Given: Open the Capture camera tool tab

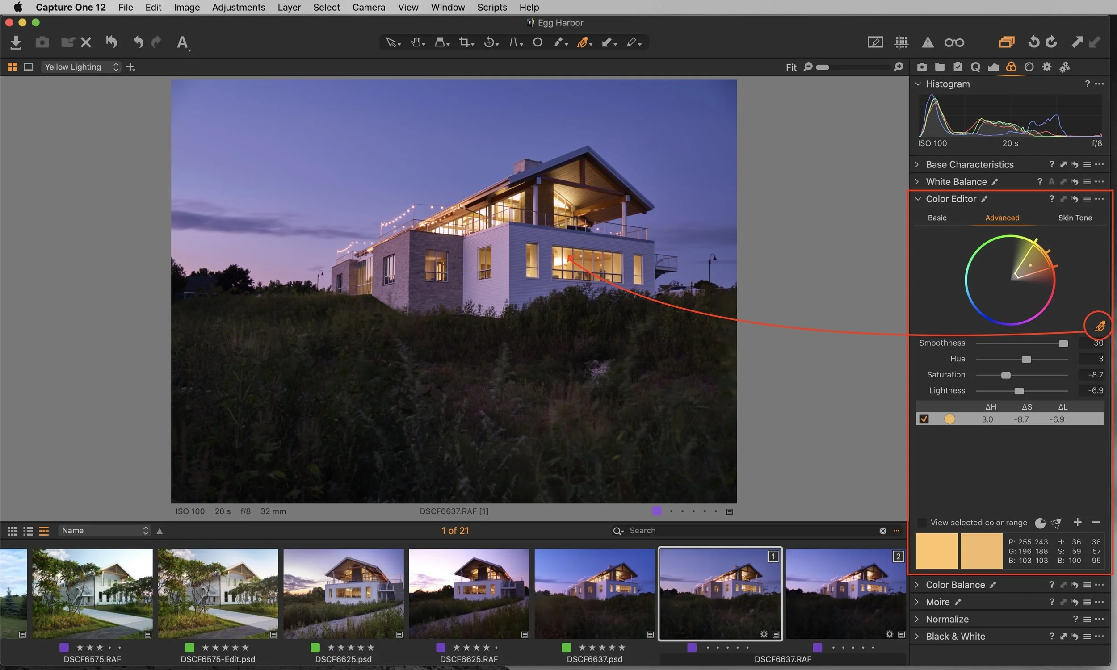Looking at the screenshot, I should (922, 67).
